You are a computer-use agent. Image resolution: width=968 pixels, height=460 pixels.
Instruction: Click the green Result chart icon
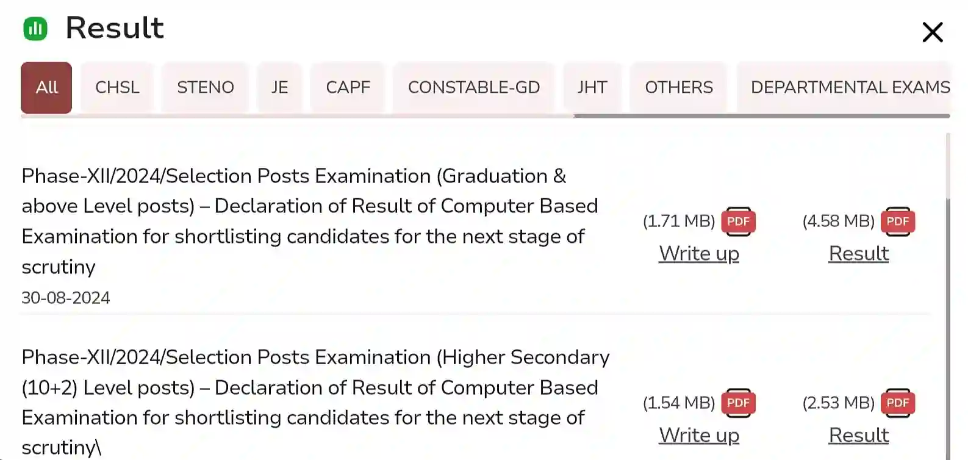coord(35,28)
